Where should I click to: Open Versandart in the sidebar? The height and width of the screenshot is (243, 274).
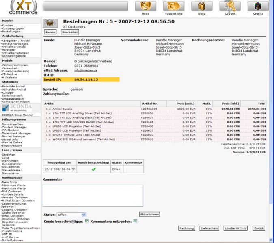9,68
